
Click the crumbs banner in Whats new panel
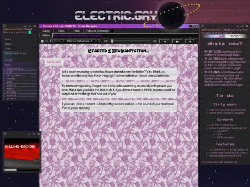225,36
